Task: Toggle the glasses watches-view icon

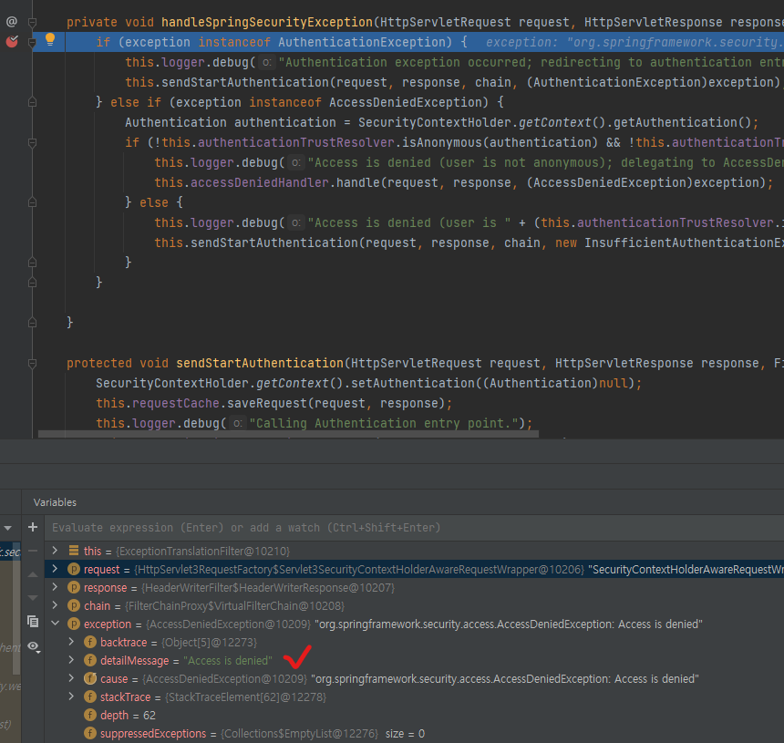Action: [34, 646]
